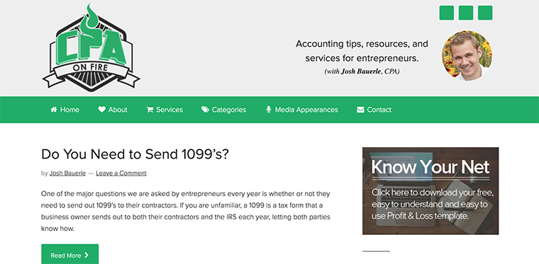539x264 pixels.
Task: Go to the About page
Action: pyautogui.click(x=113, y=110)
